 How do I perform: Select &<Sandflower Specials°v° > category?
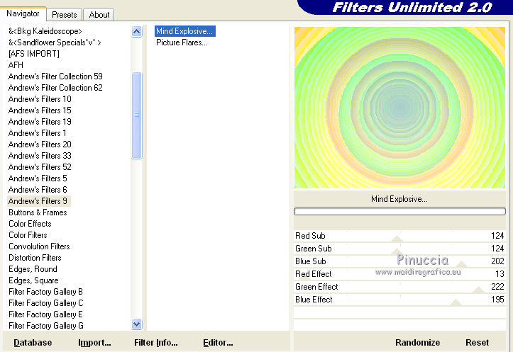[x=55, y=42]
